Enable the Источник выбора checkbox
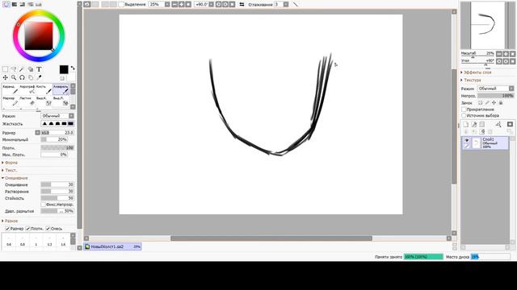Screen dimensions: 517x290 pyautogui.click(x=464, y=116)
